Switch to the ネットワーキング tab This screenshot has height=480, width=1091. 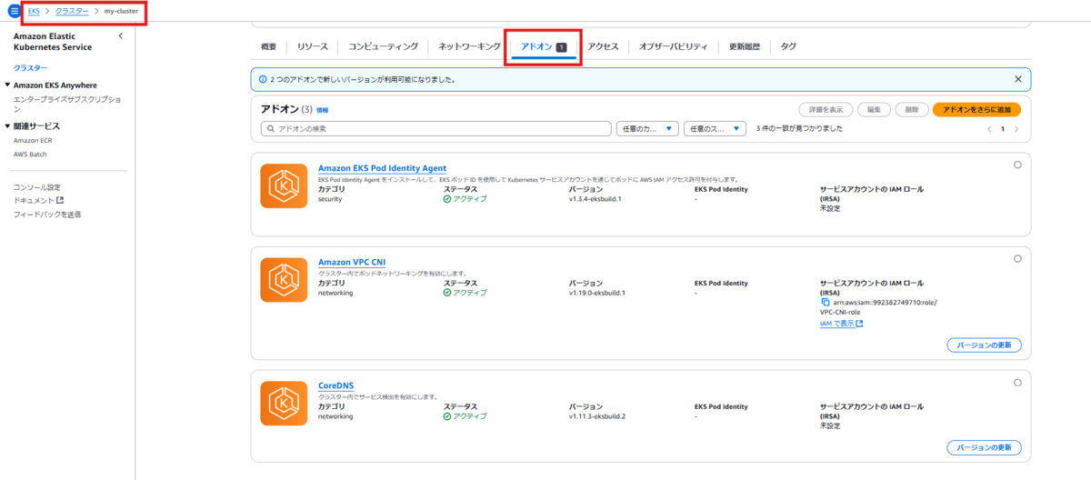[468, 45]
